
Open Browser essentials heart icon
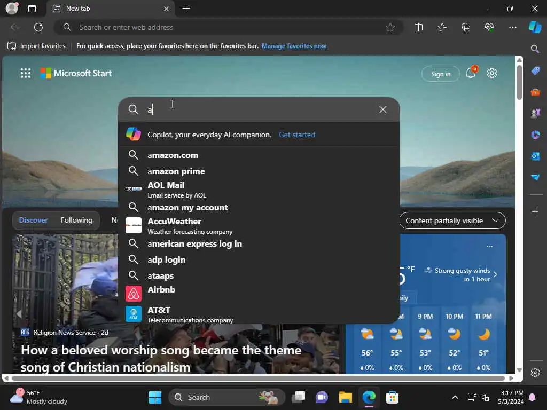tap(489, 27)
